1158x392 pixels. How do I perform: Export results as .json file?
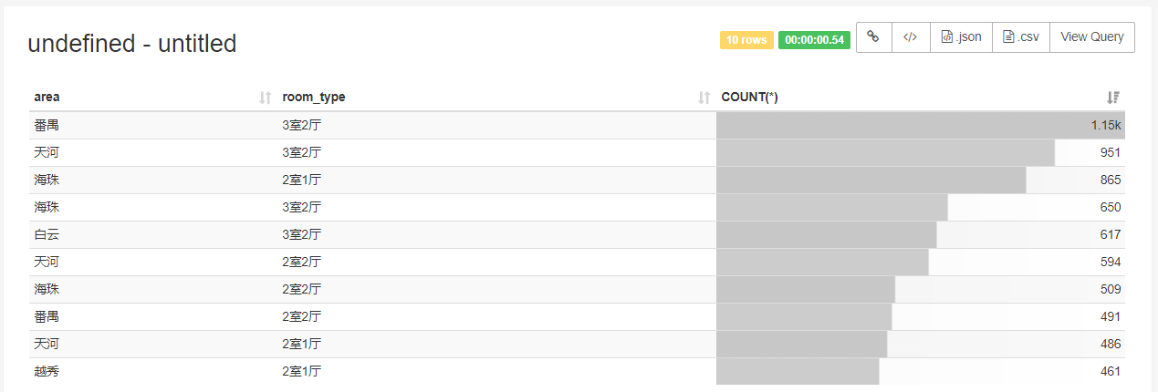pyautogui.click(x=961, y=37)
